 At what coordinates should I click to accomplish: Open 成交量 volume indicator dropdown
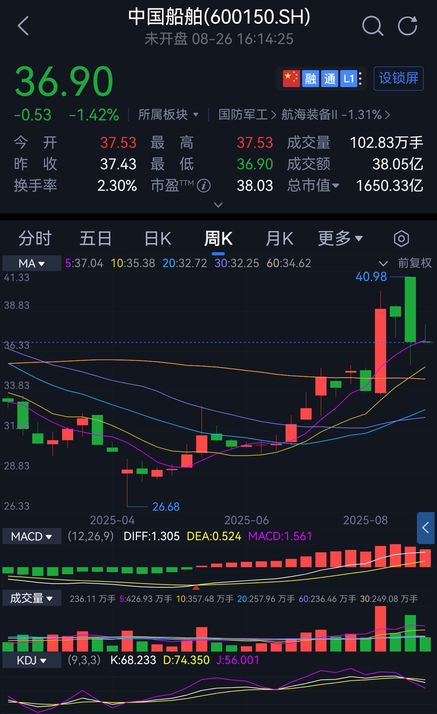coord(32,598)
